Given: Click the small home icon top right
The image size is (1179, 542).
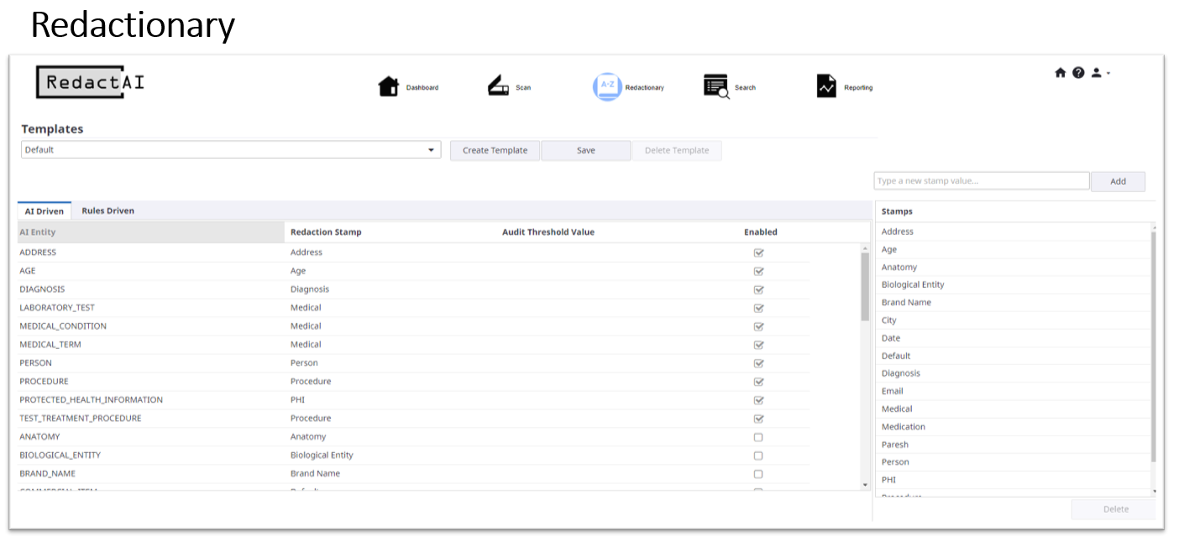Looking at the screenshot, I should 1060,73.
